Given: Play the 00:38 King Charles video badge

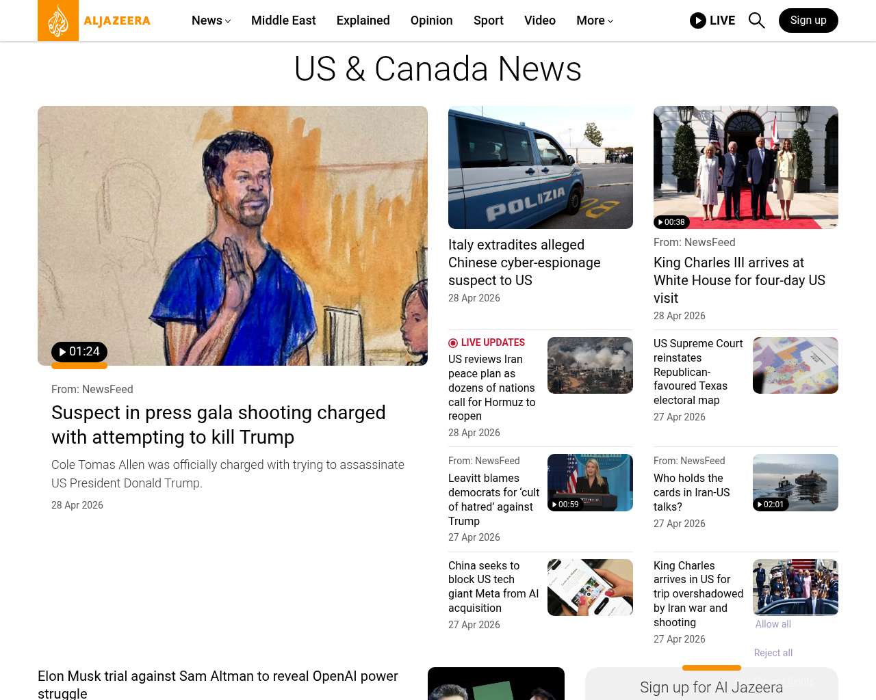Looking at the screenshot, I should point(671,222).
